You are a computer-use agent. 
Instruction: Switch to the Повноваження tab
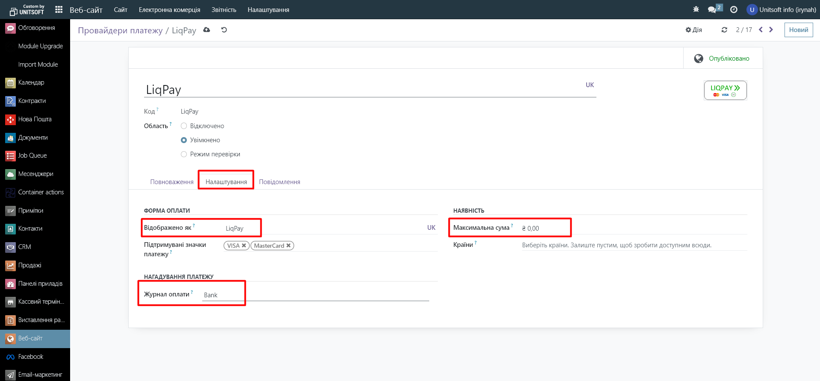point(172,182)
